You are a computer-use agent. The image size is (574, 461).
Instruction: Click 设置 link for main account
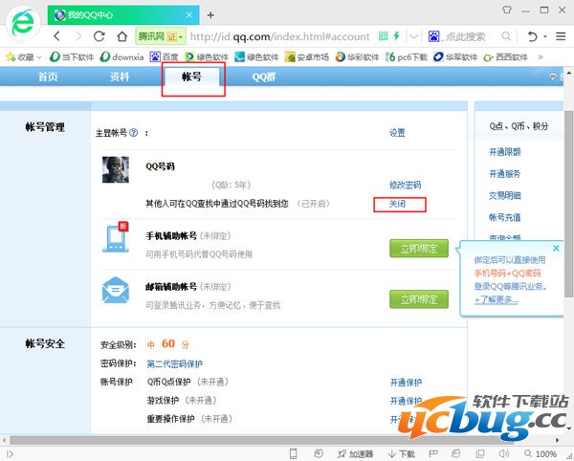tap(397, 132)
